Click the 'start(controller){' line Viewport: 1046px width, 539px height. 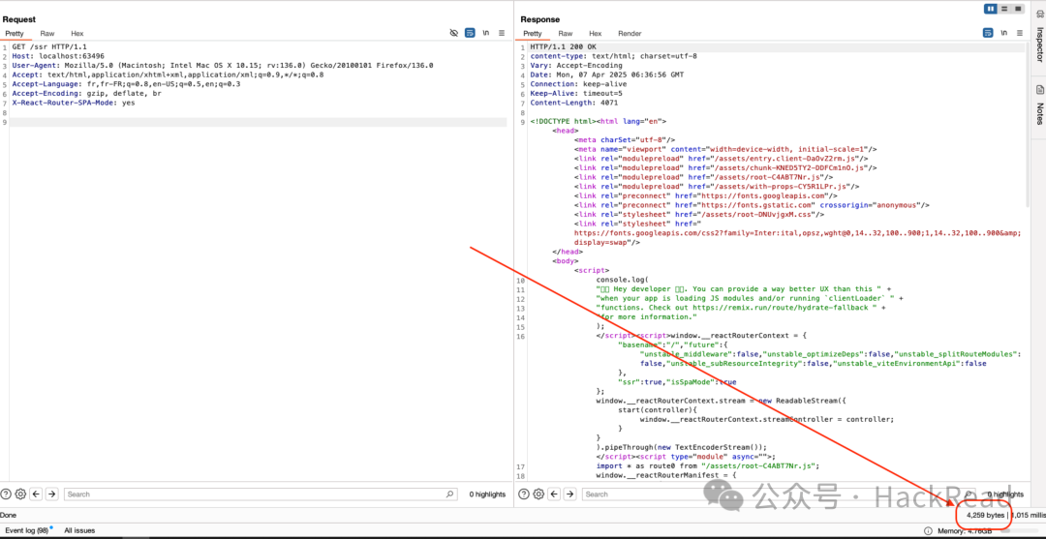coord(657,409)
